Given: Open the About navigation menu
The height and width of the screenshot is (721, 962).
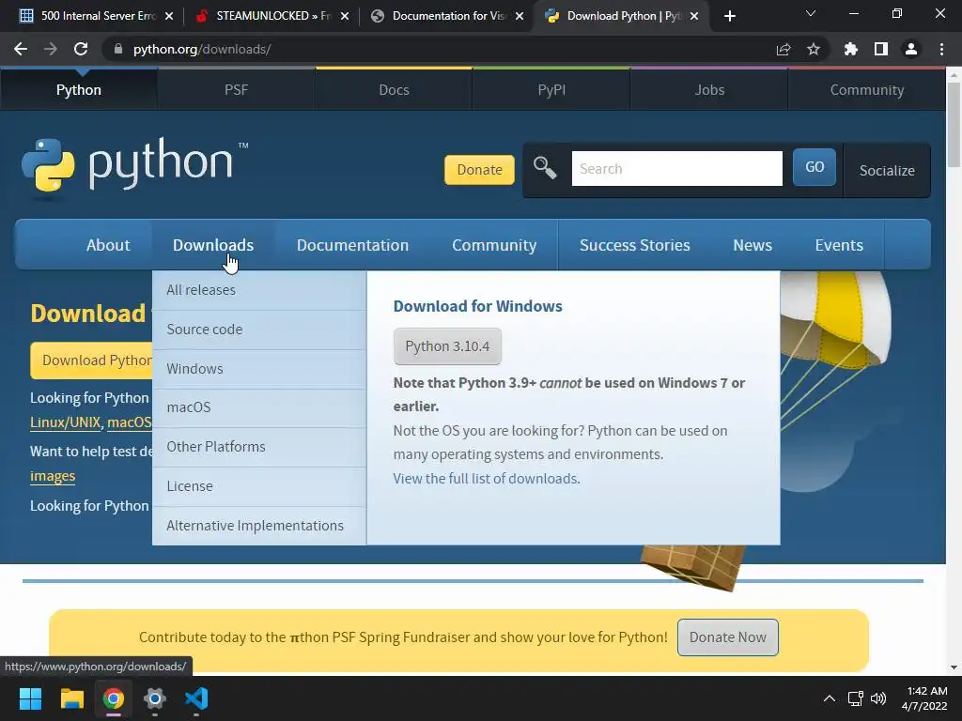Looking at the screenshot, I should tap(108, 245).
